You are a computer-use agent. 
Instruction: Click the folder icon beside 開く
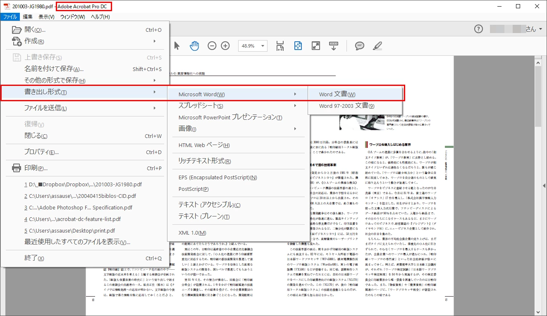click(17, 30)
